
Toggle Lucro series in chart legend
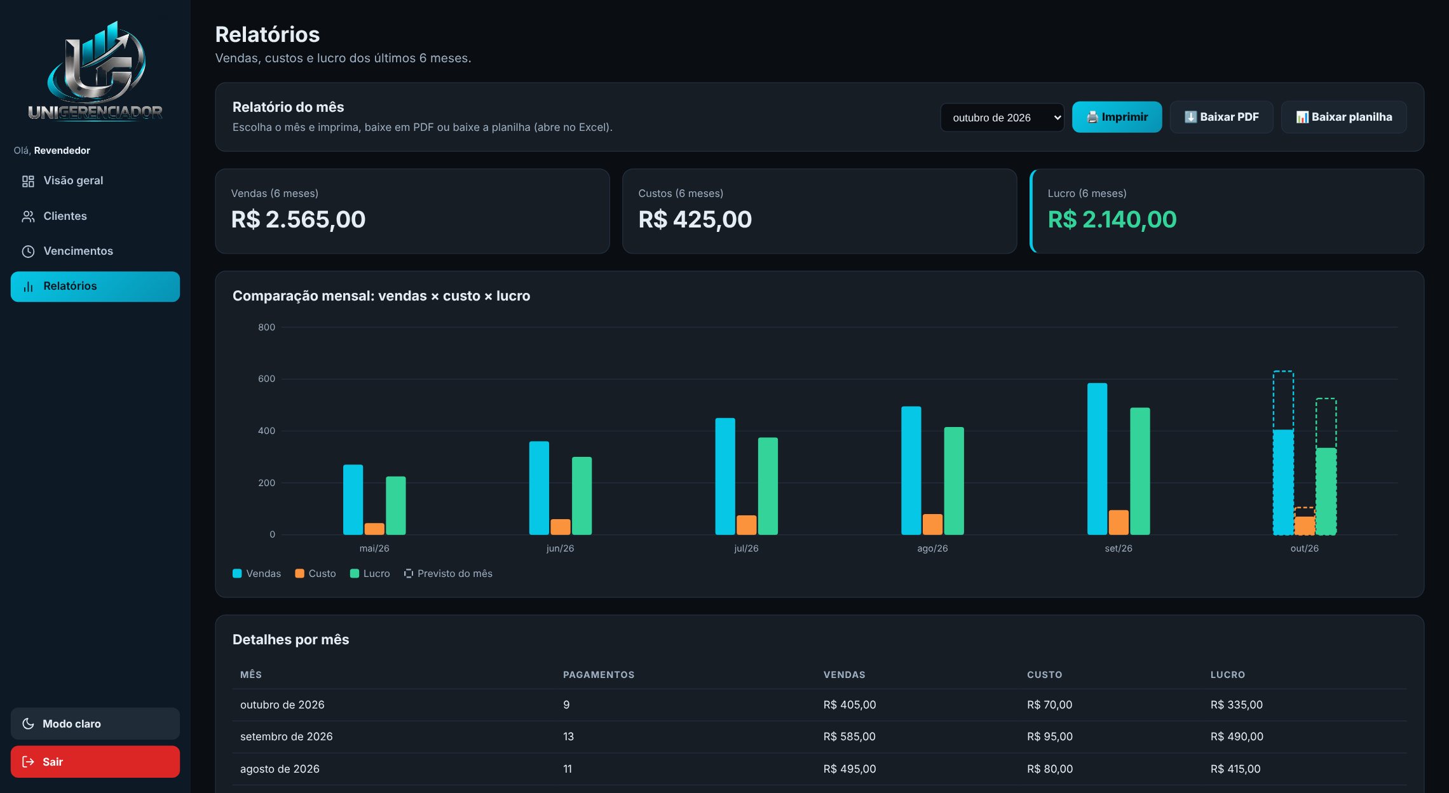pos(370,574)
